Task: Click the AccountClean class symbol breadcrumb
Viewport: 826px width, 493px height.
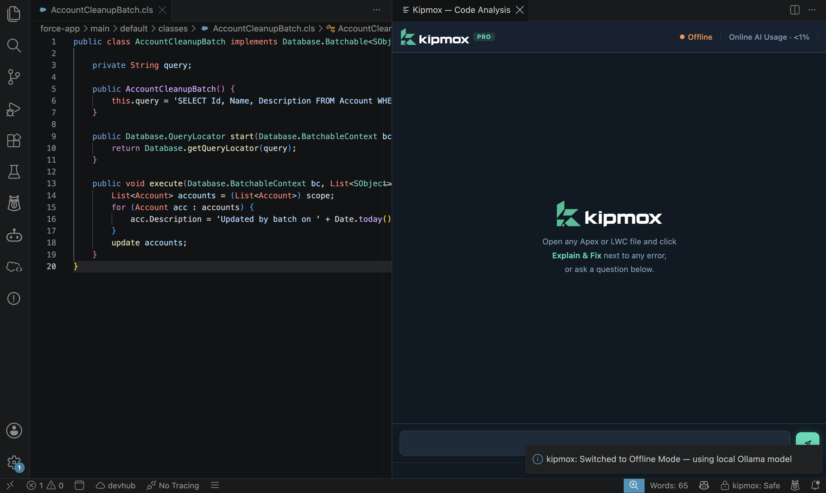Action: point(359,28)
